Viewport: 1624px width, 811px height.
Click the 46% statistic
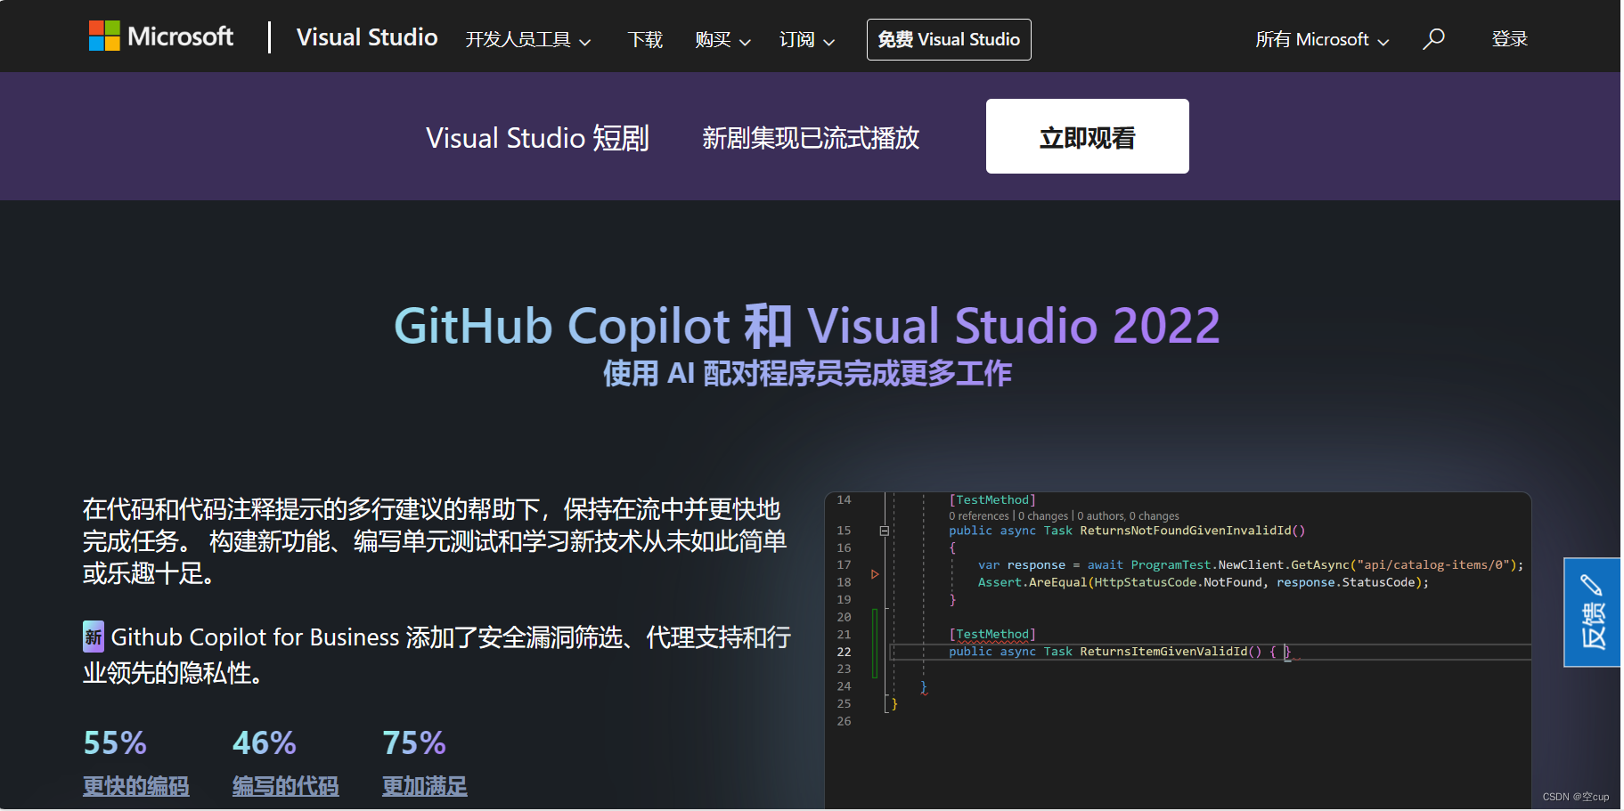[x=265, y=743]
